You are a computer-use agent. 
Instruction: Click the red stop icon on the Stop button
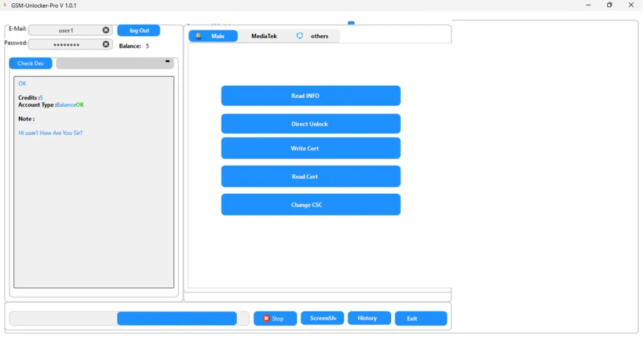(266, 319)
